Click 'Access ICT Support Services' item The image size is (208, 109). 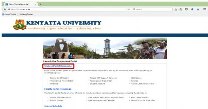point(103,78)
